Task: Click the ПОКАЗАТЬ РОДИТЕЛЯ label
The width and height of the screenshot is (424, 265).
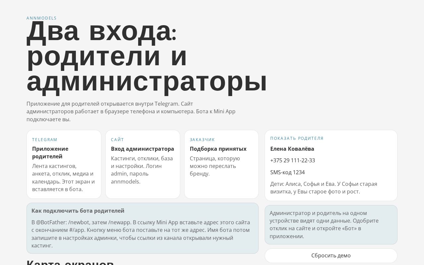Action: pos(297,138)
